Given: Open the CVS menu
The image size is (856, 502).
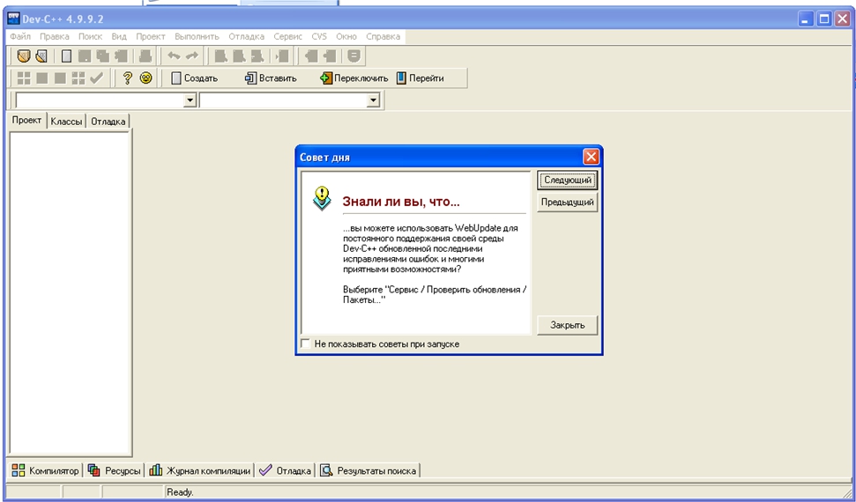Looking at the screenshot, I should click(x=319, y=37).
